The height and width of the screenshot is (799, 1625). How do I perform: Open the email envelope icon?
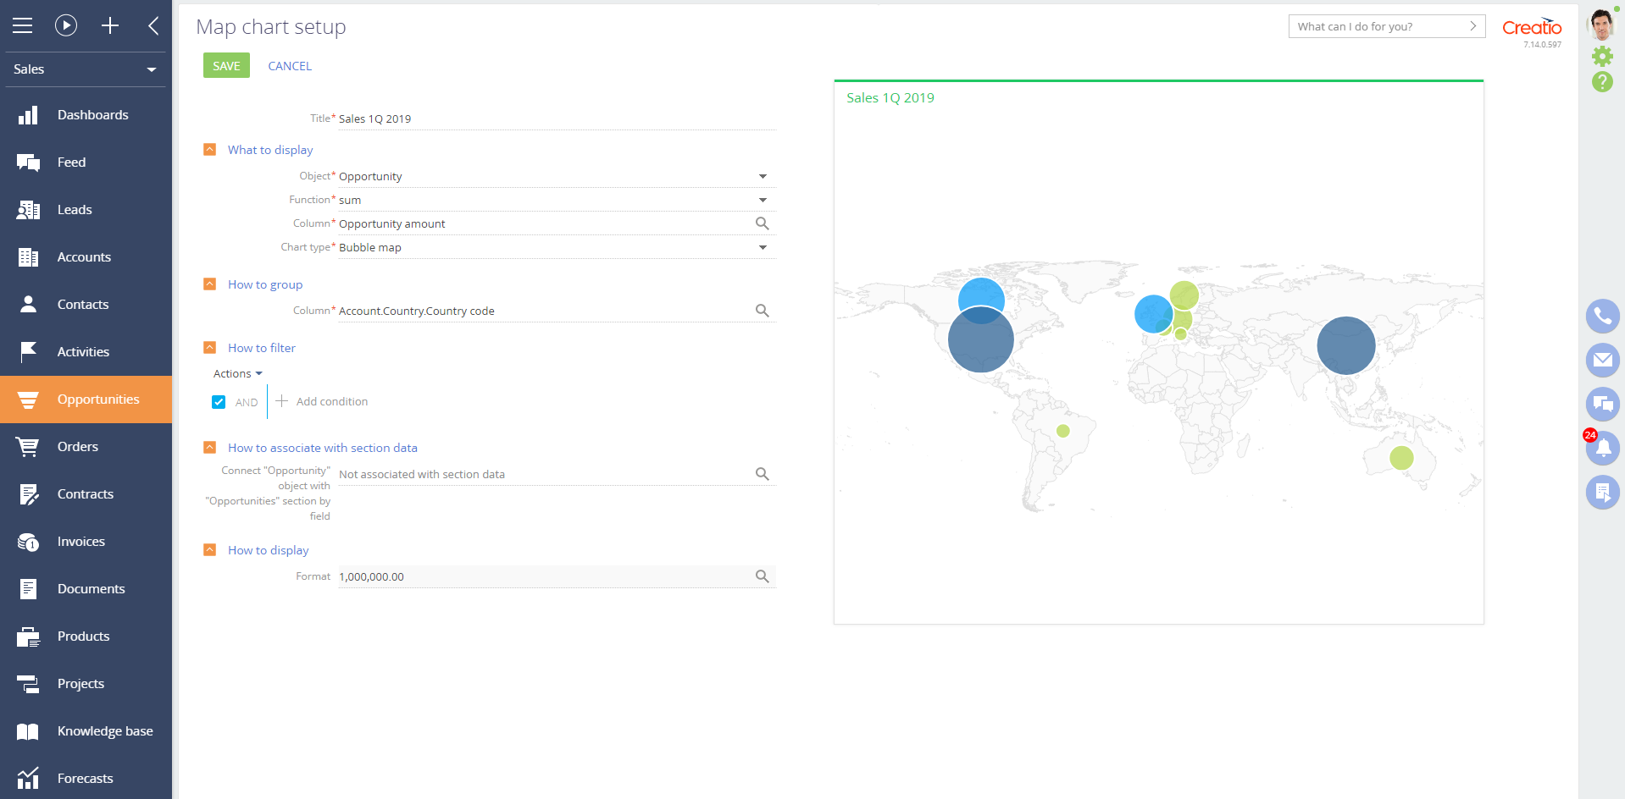tap(1602, 361)
